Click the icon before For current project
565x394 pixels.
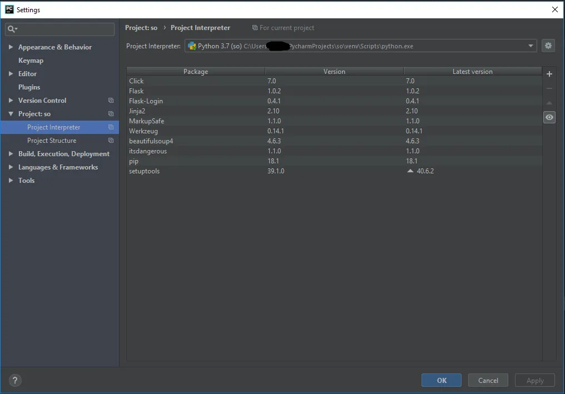pos(255,28)
